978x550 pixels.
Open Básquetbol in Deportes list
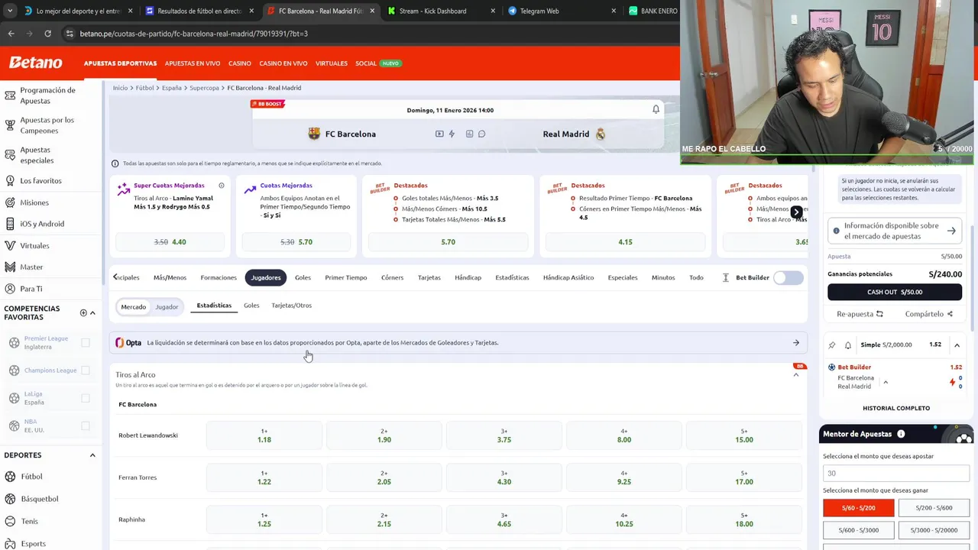[40, 499]
